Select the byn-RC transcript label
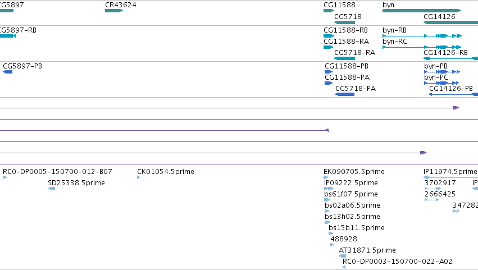 (x=395, y=42)
